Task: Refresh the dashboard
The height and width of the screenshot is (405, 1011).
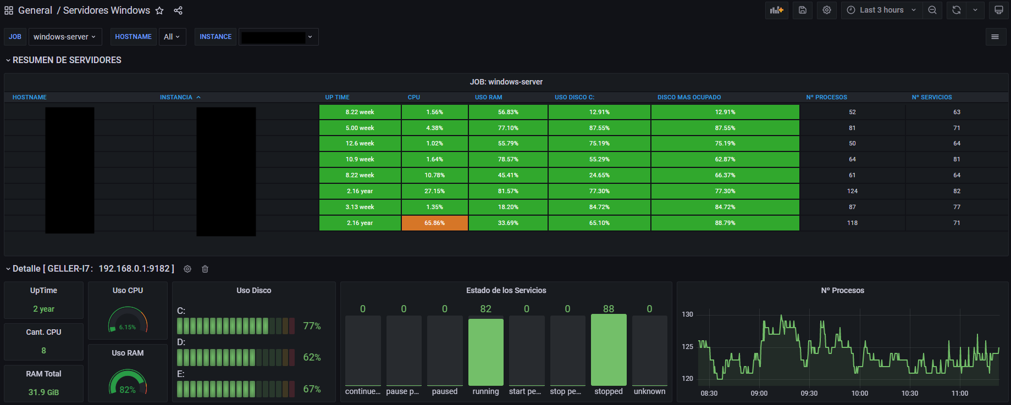Action: point(957,10)
